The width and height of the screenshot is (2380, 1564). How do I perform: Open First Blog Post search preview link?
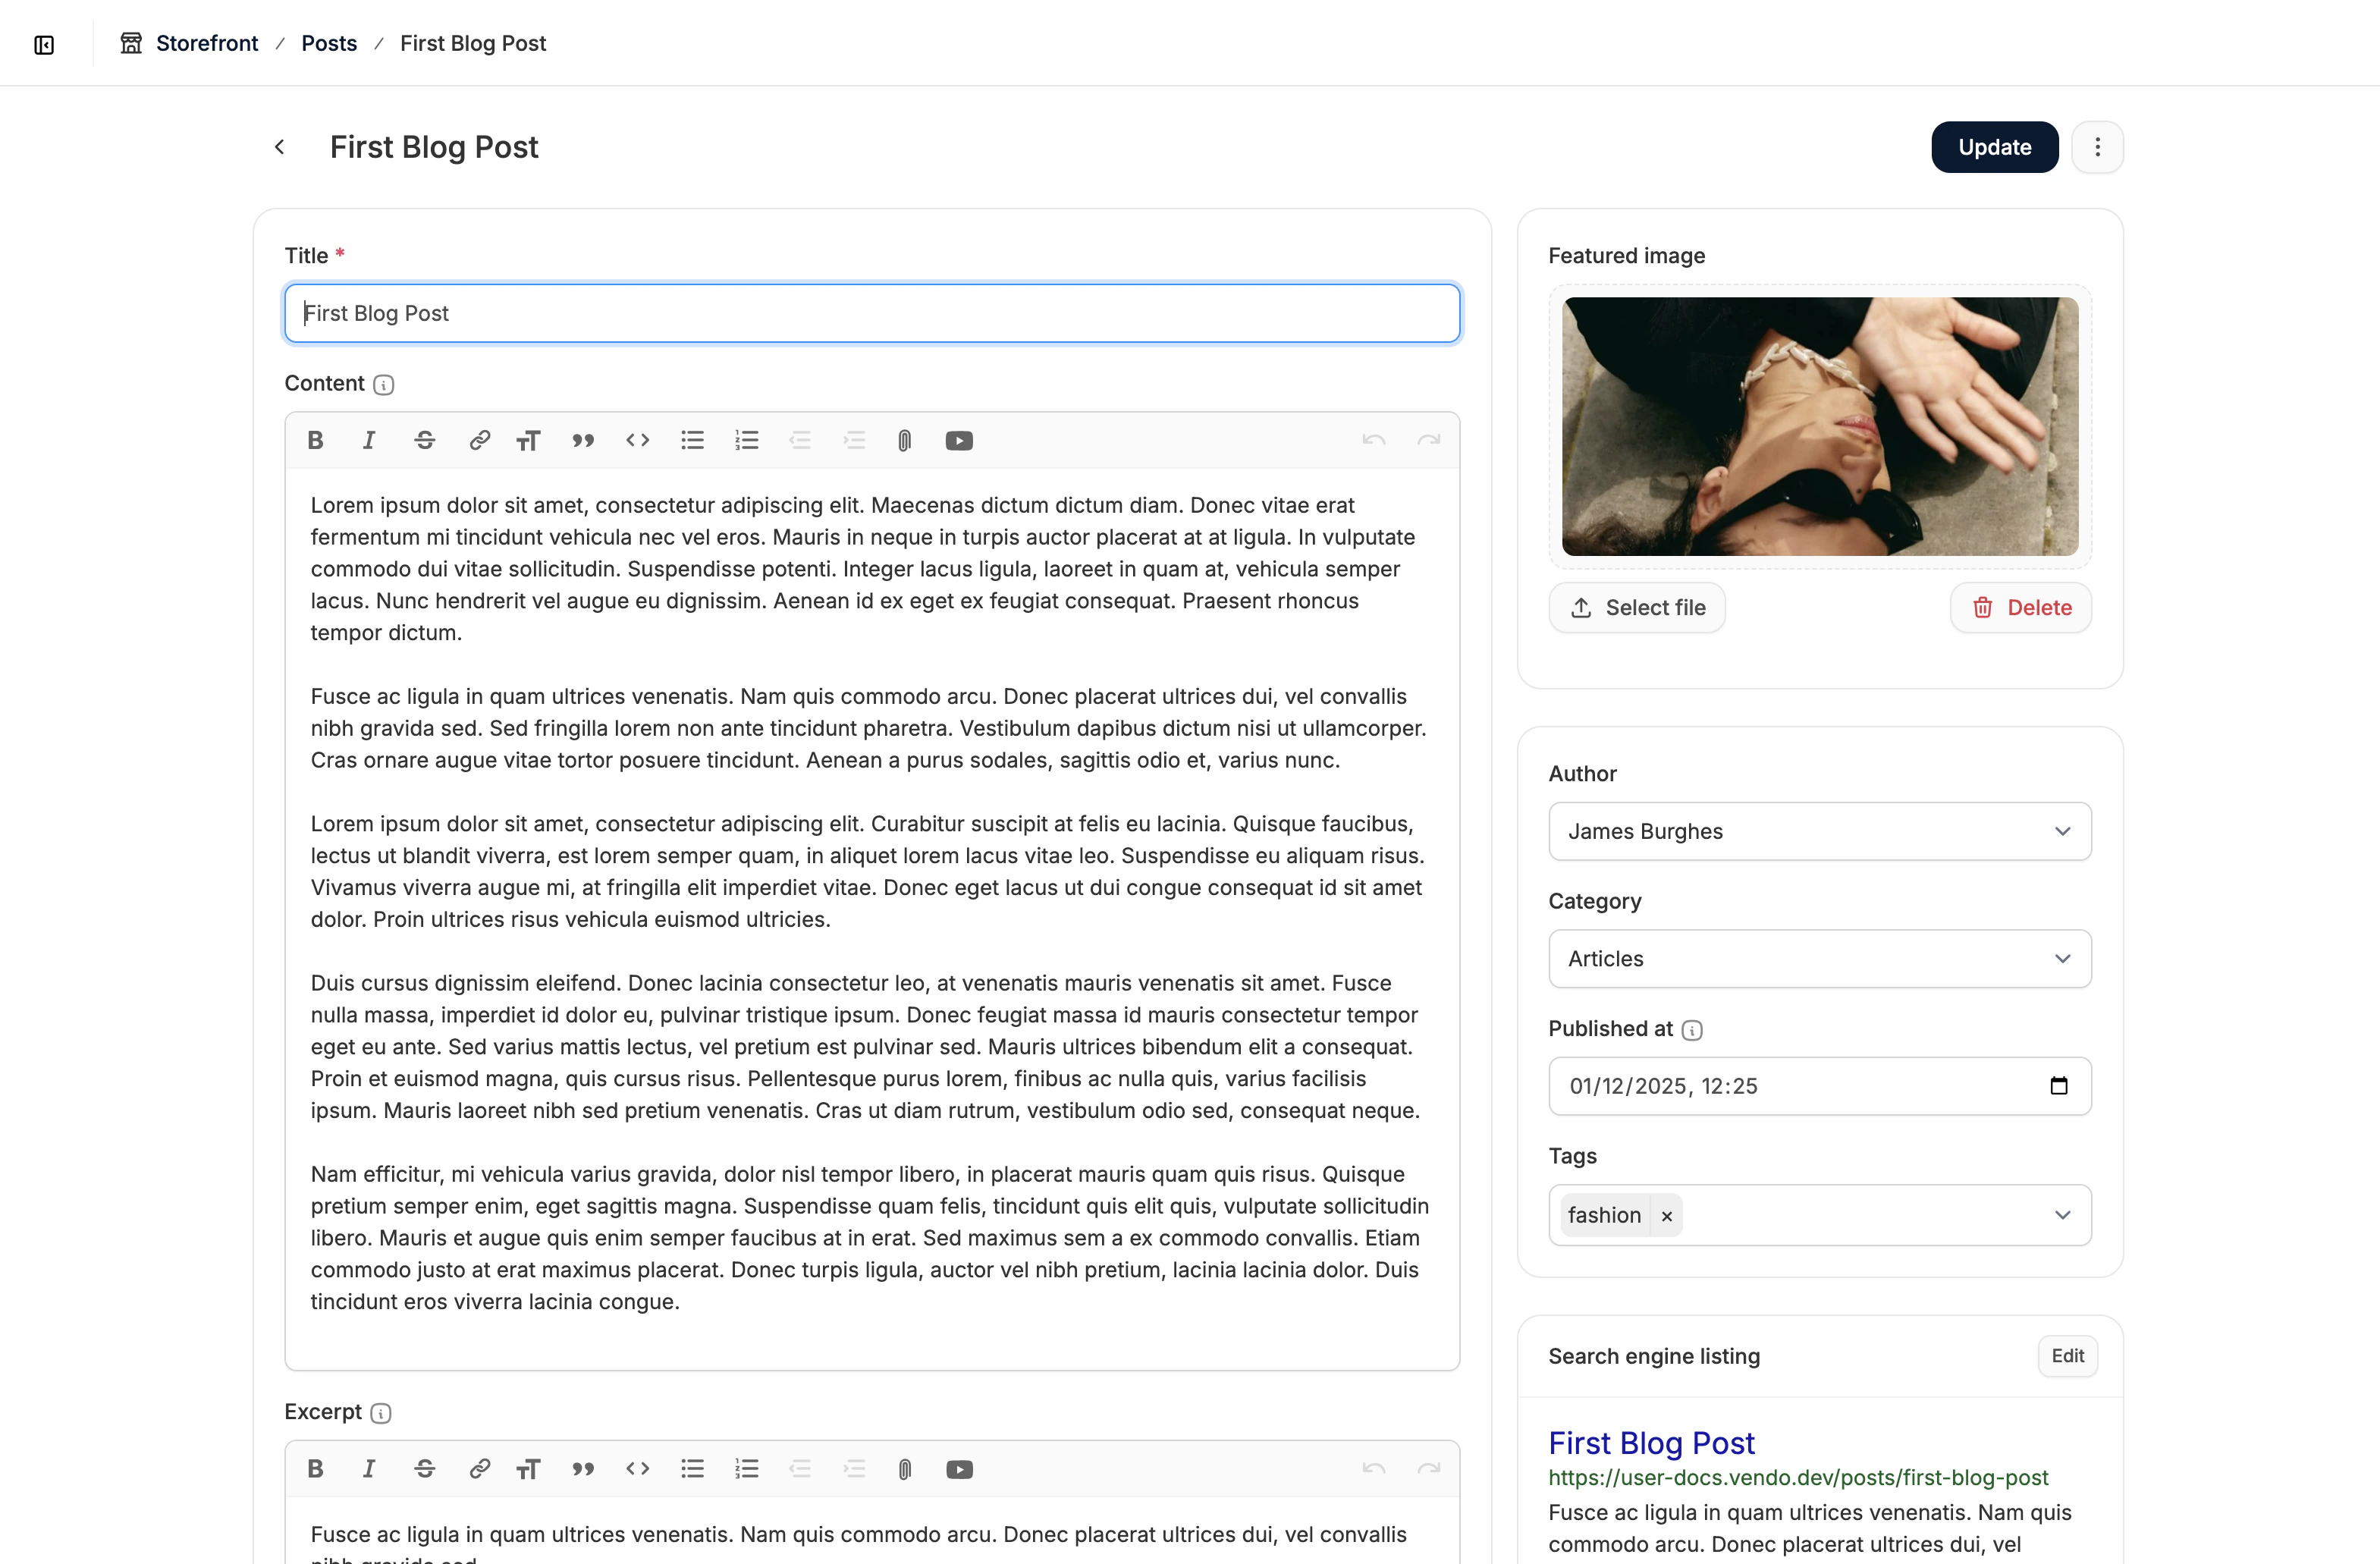point(1651,1443)
